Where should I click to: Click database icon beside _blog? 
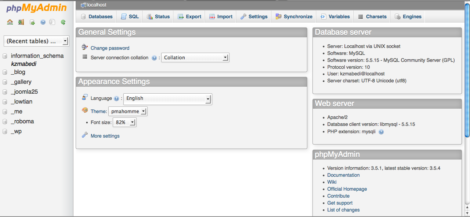(x=5, y=72)
